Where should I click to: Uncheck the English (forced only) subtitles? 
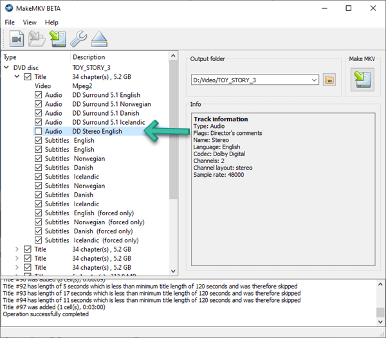38,213
